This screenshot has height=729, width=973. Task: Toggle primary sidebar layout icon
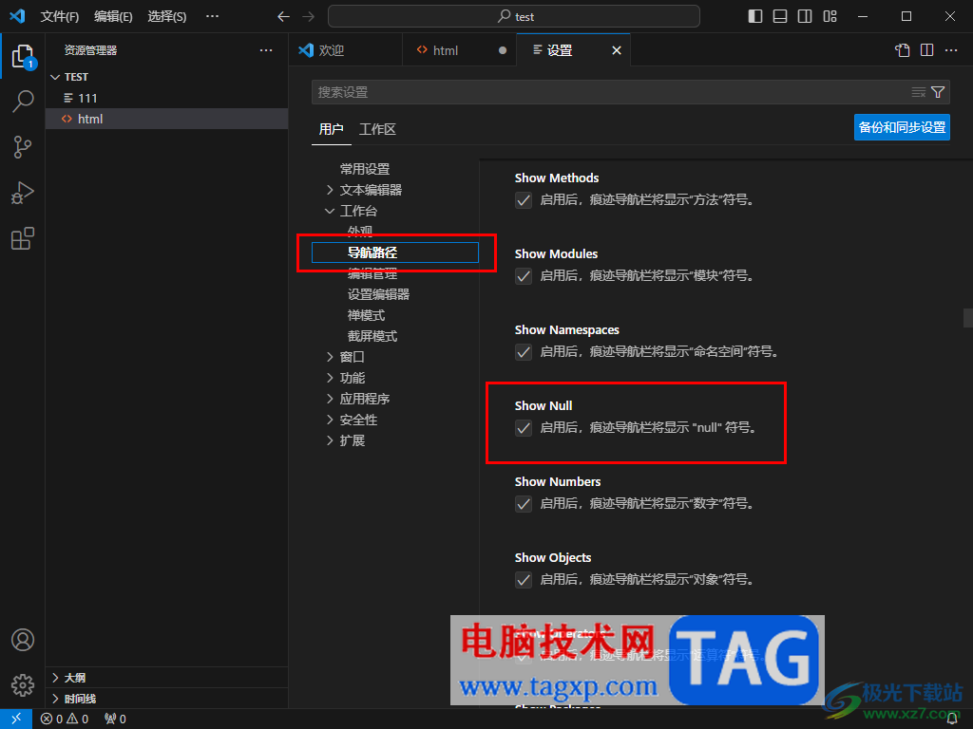click(x=755, y=17)
